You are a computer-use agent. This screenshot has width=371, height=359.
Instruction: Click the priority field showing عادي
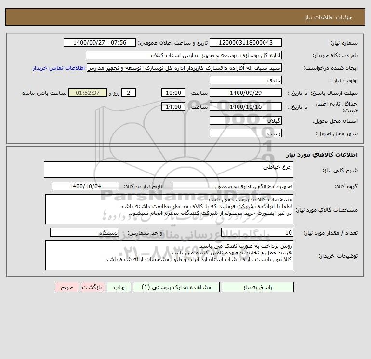(246, 80)
